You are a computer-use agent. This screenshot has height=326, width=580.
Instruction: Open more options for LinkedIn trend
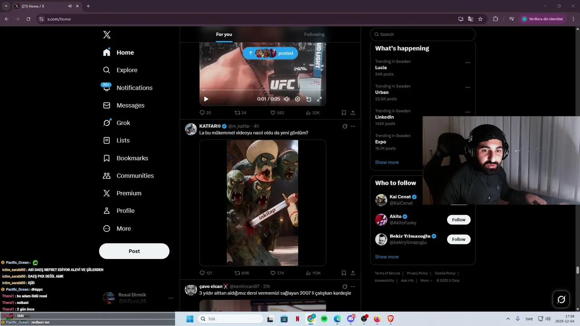pyautogui.click(x=468, y=112)
